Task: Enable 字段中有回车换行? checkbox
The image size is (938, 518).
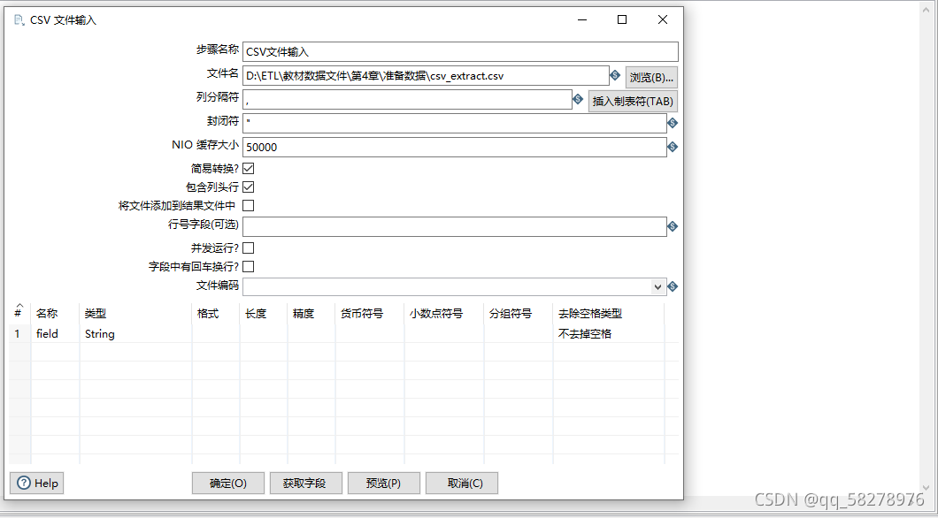Action: [249, 266]
